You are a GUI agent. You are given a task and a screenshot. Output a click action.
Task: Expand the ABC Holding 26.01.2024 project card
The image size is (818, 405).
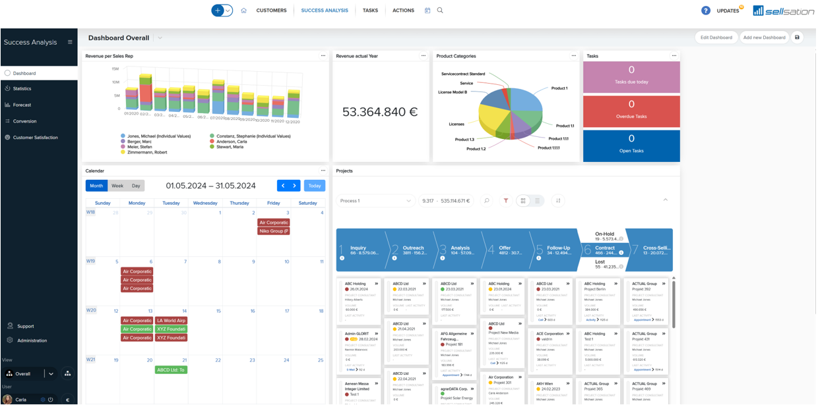(x=377, y=284)
